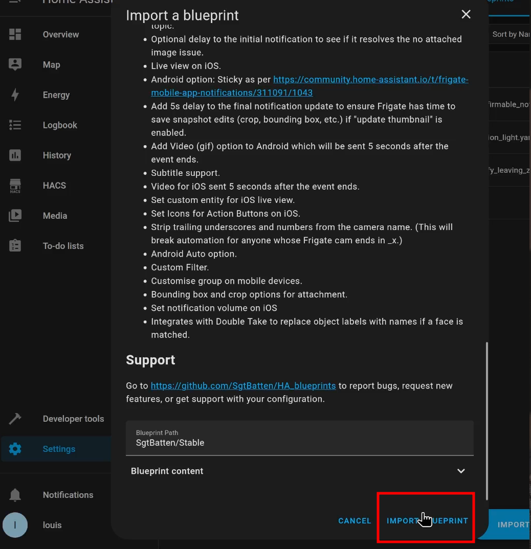This screenshot has width=531, height=549.
Task: Click the Notifications bell icon
Action: click(x=15, y=495)
